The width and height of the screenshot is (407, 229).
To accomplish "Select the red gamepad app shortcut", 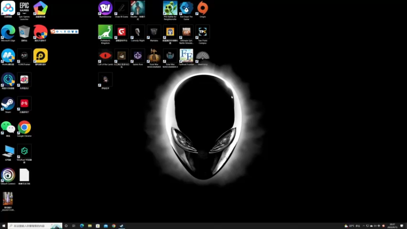I will tap(24, 105).
